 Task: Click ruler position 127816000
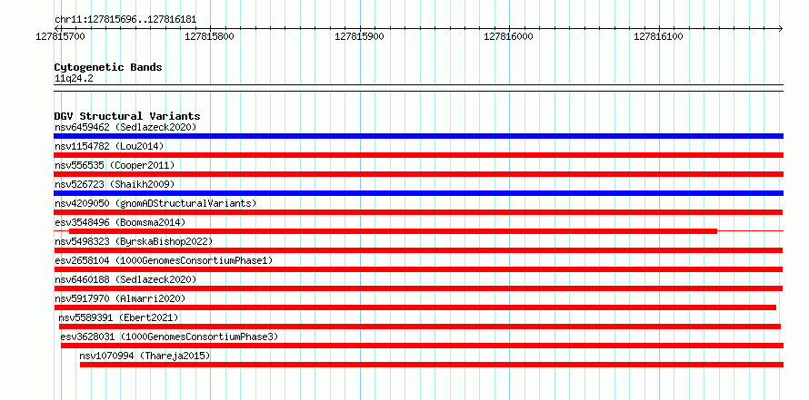[509, 36]
